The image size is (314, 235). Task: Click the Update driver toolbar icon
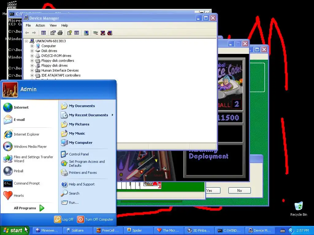[96, 33]
